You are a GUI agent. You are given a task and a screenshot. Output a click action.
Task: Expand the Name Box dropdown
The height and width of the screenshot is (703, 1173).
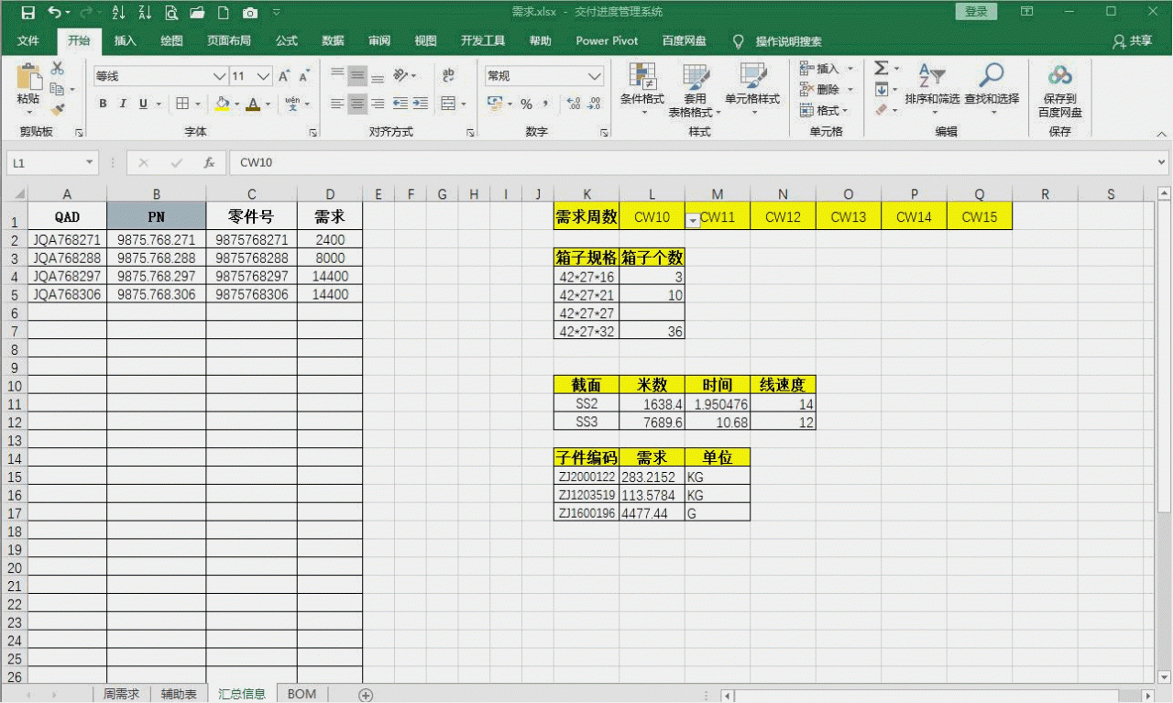click(90, 163)
